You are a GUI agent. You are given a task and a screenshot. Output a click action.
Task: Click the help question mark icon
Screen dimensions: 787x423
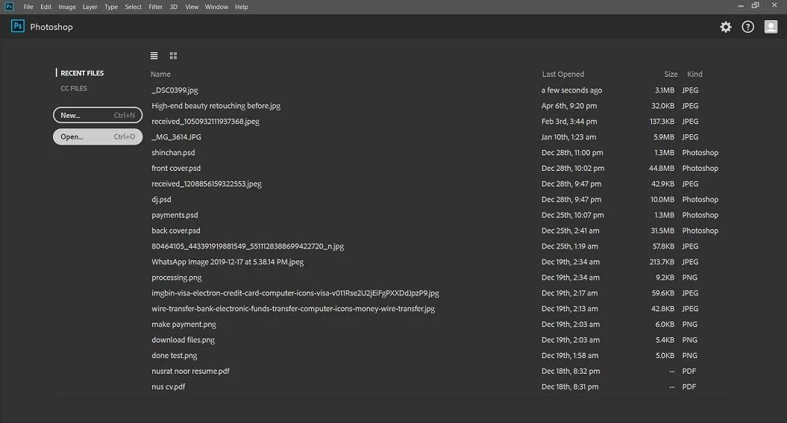(x=748, y=27)
